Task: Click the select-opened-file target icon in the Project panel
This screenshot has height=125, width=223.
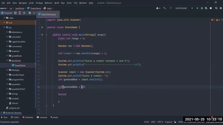Action: [15, 13]
